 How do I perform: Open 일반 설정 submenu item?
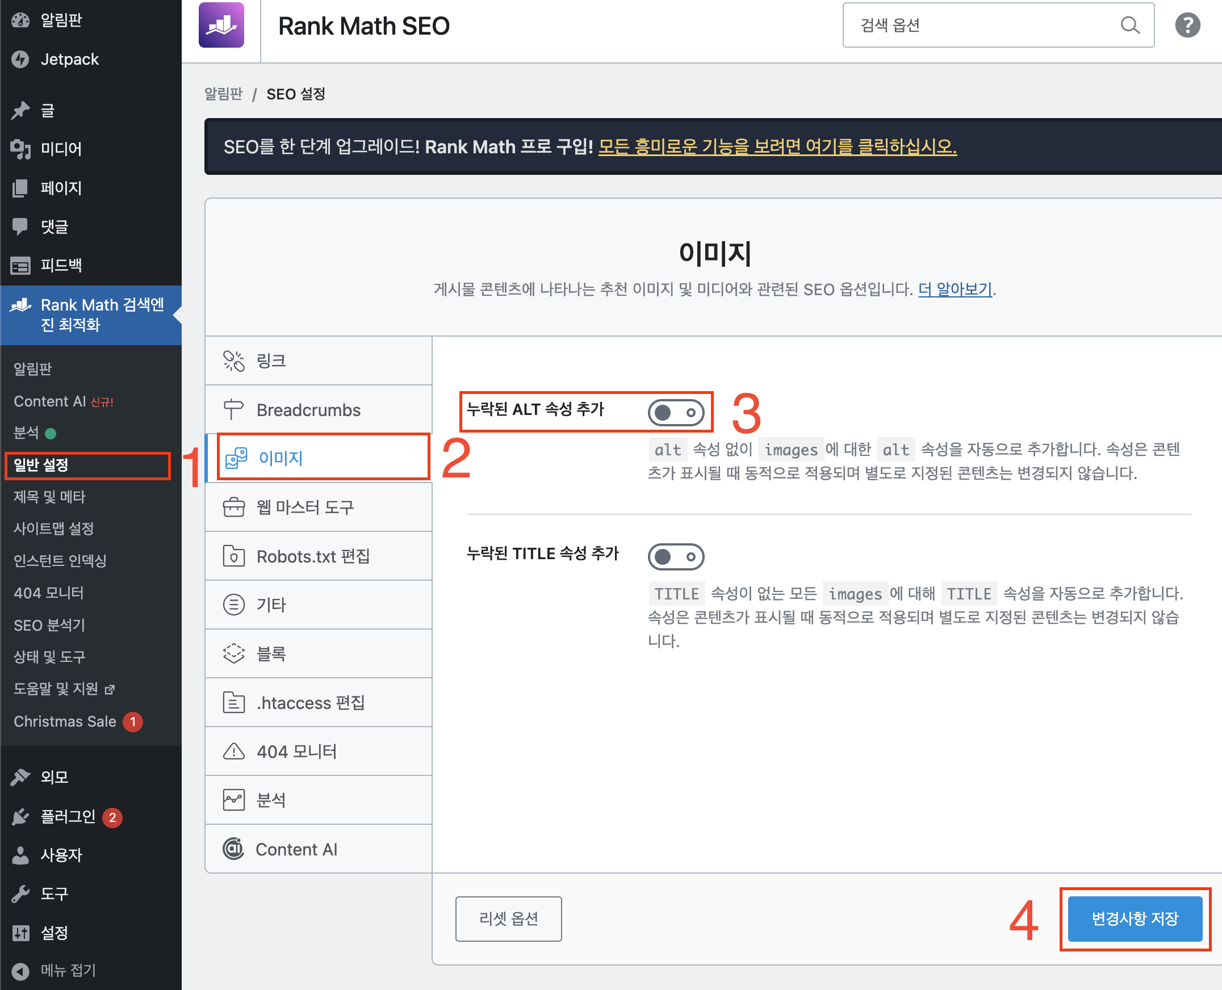click(41, 465)
